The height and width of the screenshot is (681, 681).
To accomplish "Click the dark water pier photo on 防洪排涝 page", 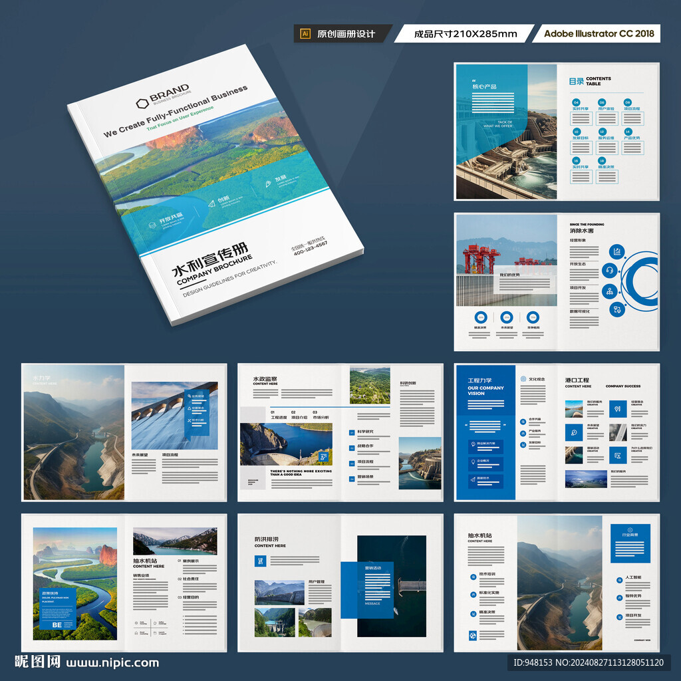I will (x=391, y=586).
